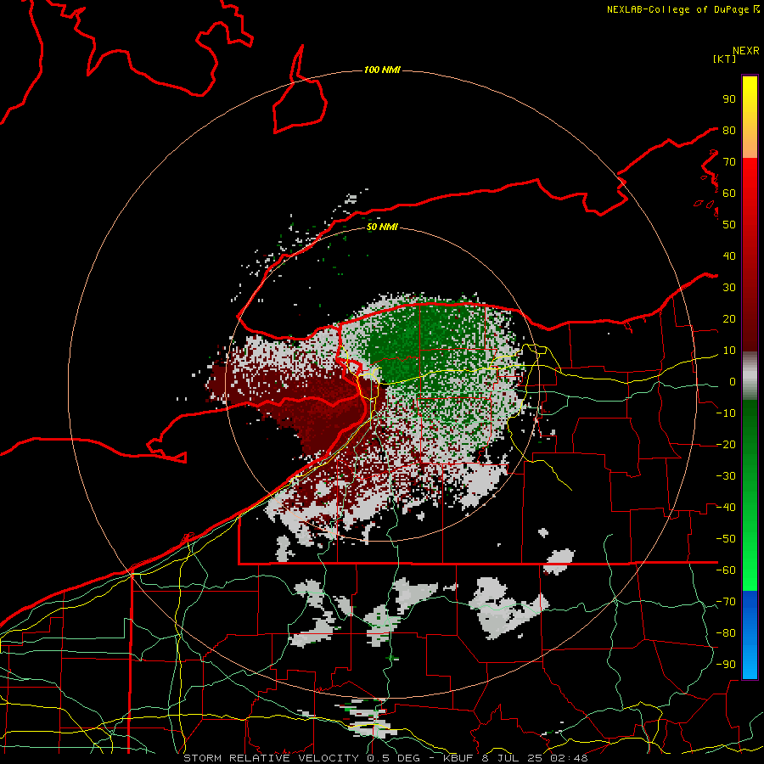
Task: Click the 02:48 timestamp in caption
Action: click(x=569, y=758)
